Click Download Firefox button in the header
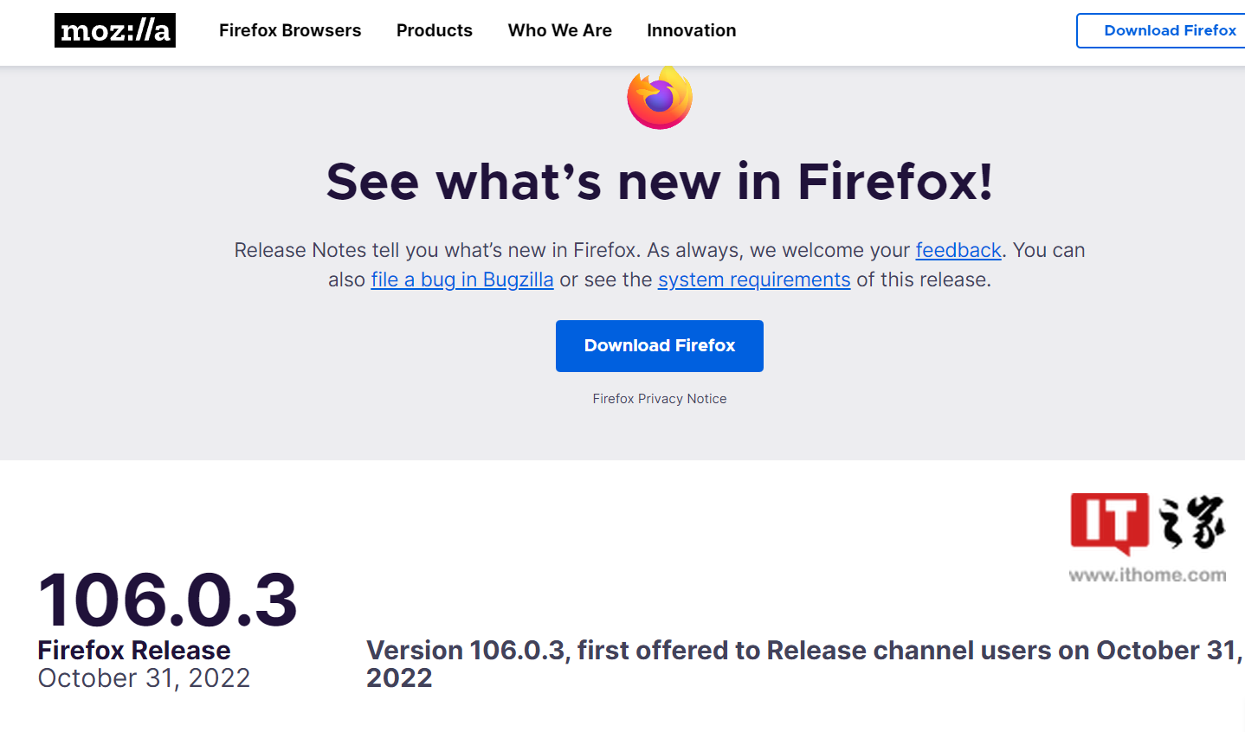This screenshot has height=732, width=1245. [1162, 30]
